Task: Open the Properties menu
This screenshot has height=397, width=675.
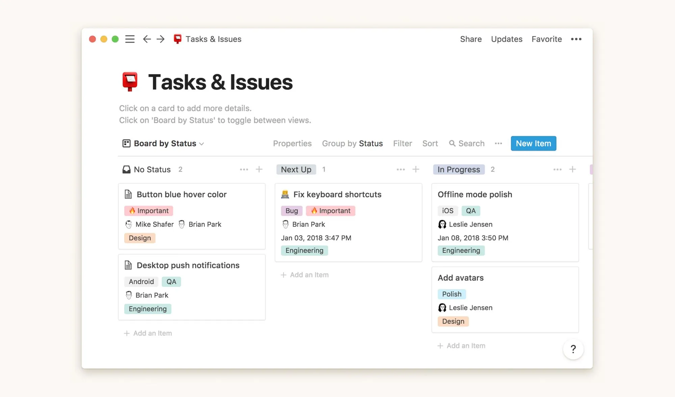Action: pos(292,144)
